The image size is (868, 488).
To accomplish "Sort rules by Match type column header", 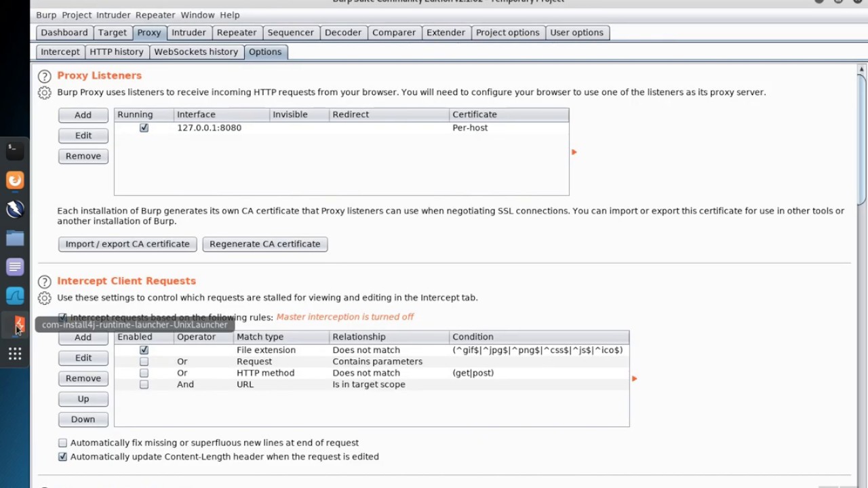I will pos(281,337).
